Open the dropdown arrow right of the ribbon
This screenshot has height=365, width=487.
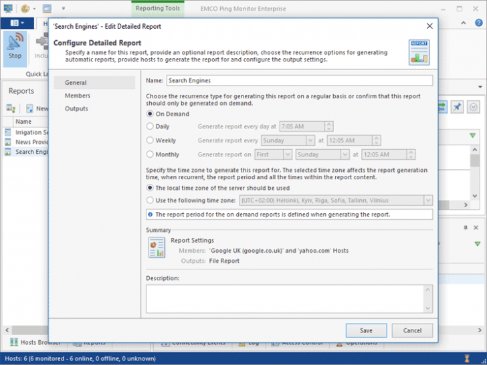[x=480, y=87]
